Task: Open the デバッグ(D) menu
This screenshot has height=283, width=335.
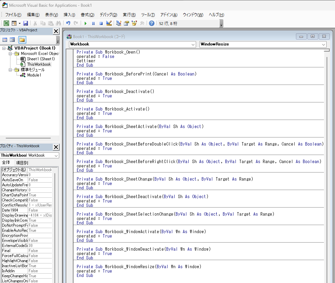Action: point(108,15)
